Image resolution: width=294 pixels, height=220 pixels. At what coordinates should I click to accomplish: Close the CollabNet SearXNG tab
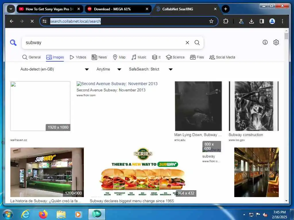(215, 9)
